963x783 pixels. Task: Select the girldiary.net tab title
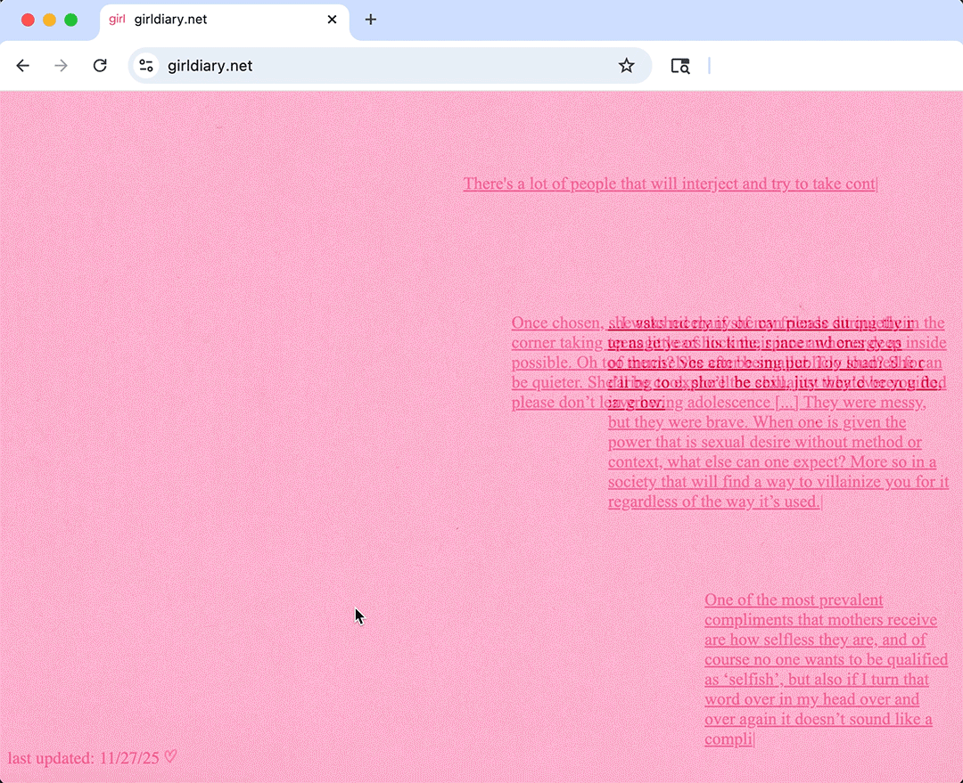click(171, 20)
